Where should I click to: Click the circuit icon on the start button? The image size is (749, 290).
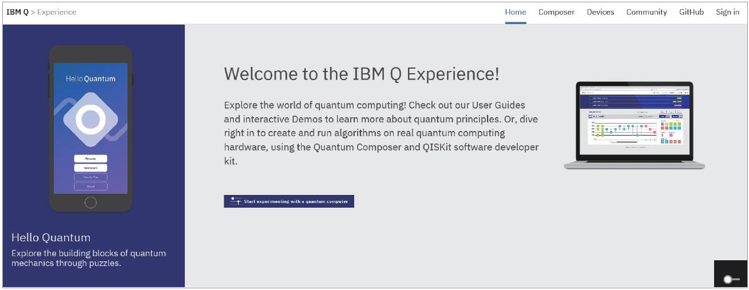pyautogui.click(x=235, y=201)
